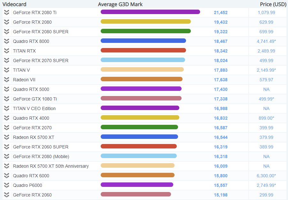Expand the Quadro RTX 5000 chevron

tap(7, 89)
